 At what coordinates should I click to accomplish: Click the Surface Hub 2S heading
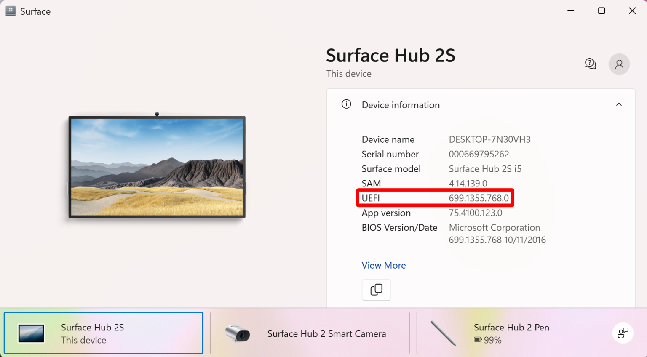[x=390, y=55]
